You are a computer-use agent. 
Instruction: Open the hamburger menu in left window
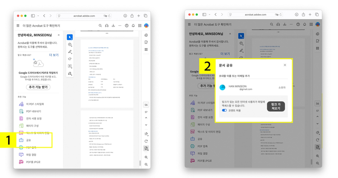pos(18,26)
